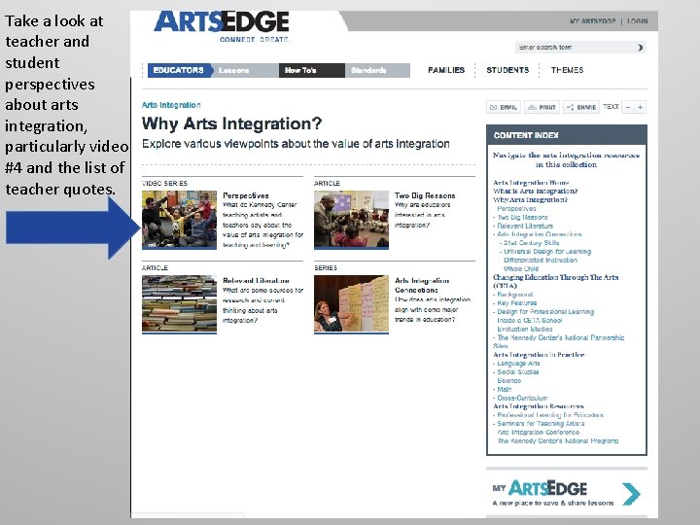
Task: Open the Arts Integration Connections thumbnail
Action: pyautogui.click(x=351, y=304)
